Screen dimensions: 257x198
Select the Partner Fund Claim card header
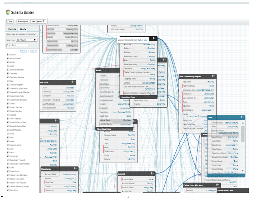point(233,191)
